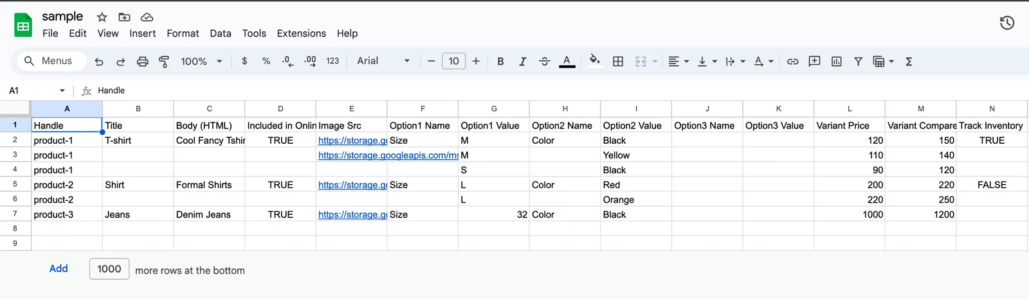Image resolution: width=1029 pixels, height=299 pixels.
Task: Check the cloud document status icon
Action: (x=147, y=17)
